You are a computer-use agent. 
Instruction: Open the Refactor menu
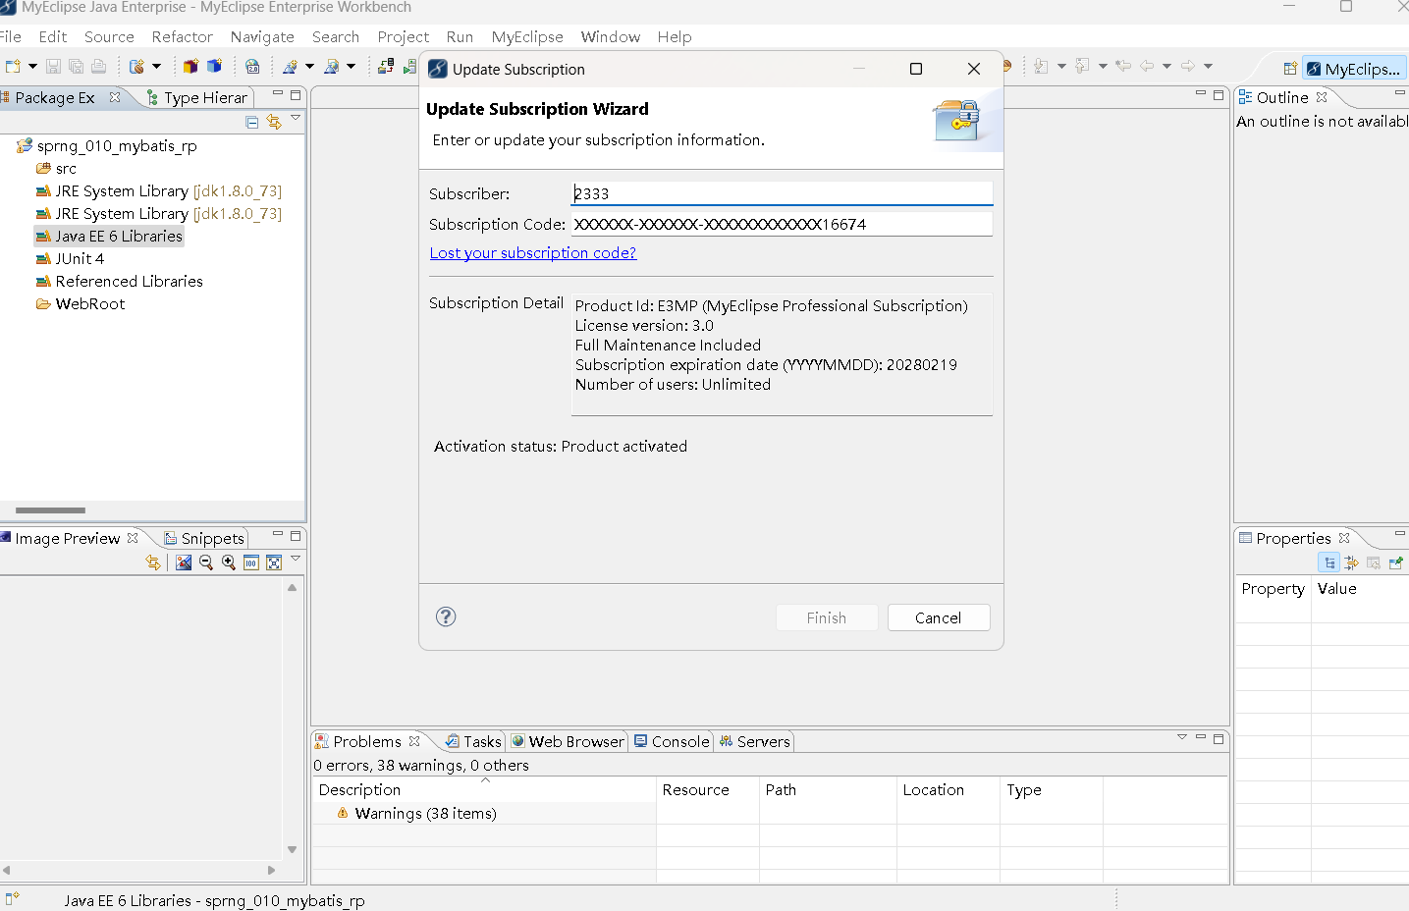pos(183,36)
